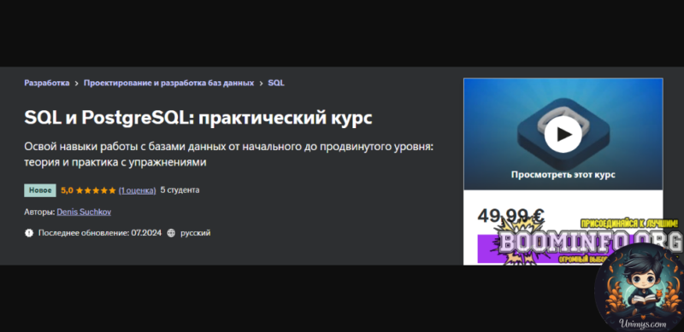This screenshot has width=684, height=332.
Task: Click the 49,99 € price
Action: pos(510,216)
